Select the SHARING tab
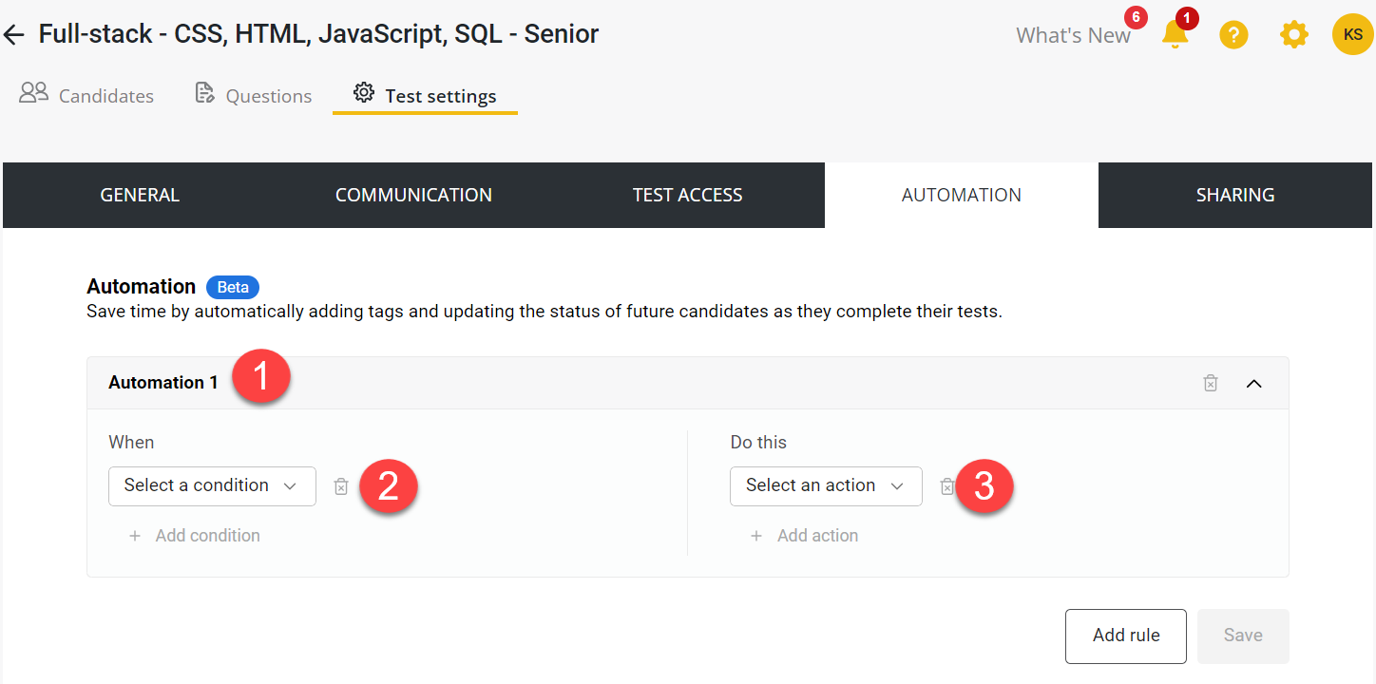Viewport: 1376px width, 684px height. (1234, 196)
